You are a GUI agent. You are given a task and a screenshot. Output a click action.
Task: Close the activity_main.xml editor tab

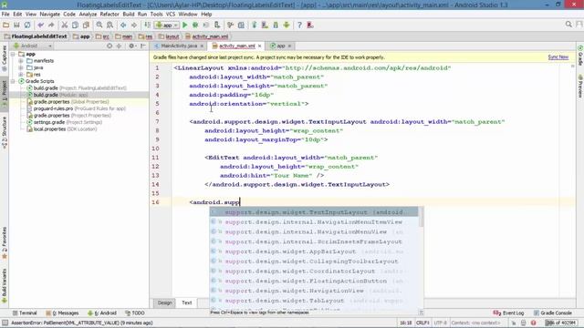259,46
